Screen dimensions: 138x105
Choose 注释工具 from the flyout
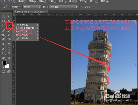tap(26, 35)
